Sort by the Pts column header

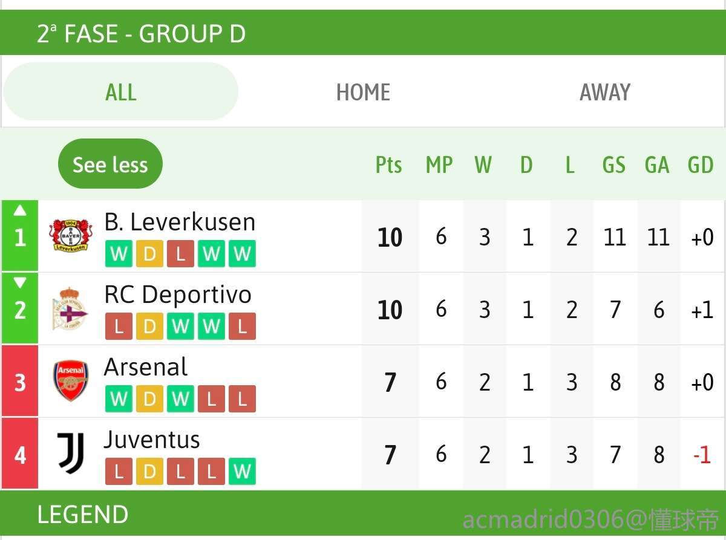click(389, 164)
